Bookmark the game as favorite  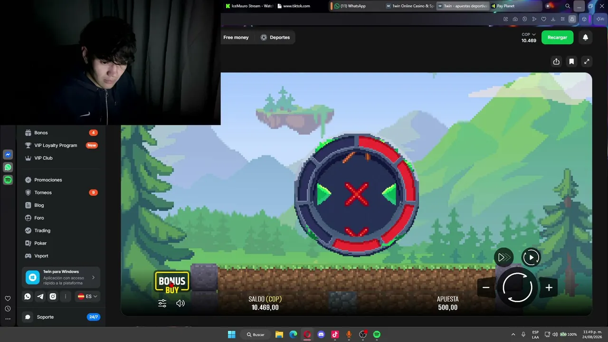[571, 61]
